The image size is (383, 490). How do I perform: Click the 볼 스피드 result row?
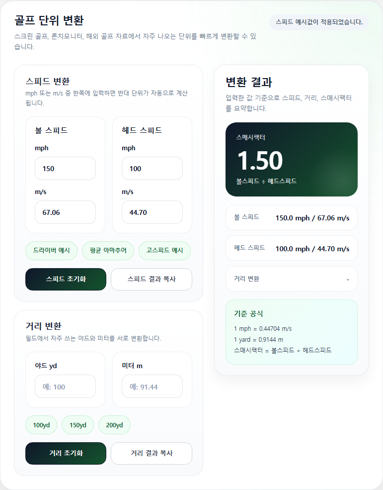pyautogui.click(x=292, y=217)
